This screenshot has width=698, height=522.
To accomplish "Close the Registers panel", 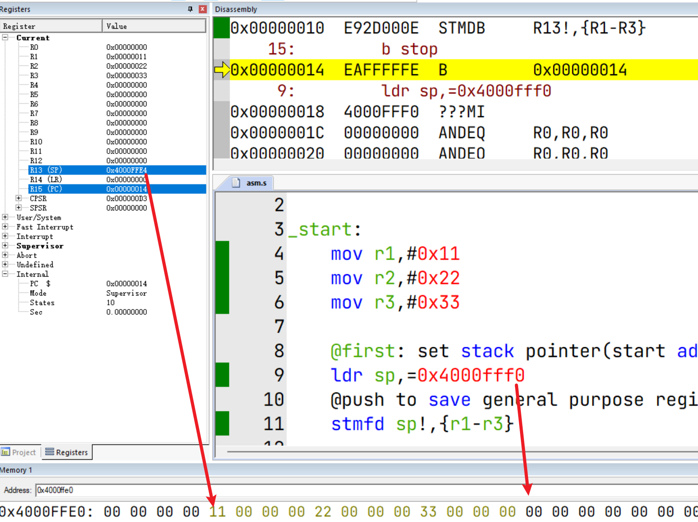I will click(x=203, y=9).
